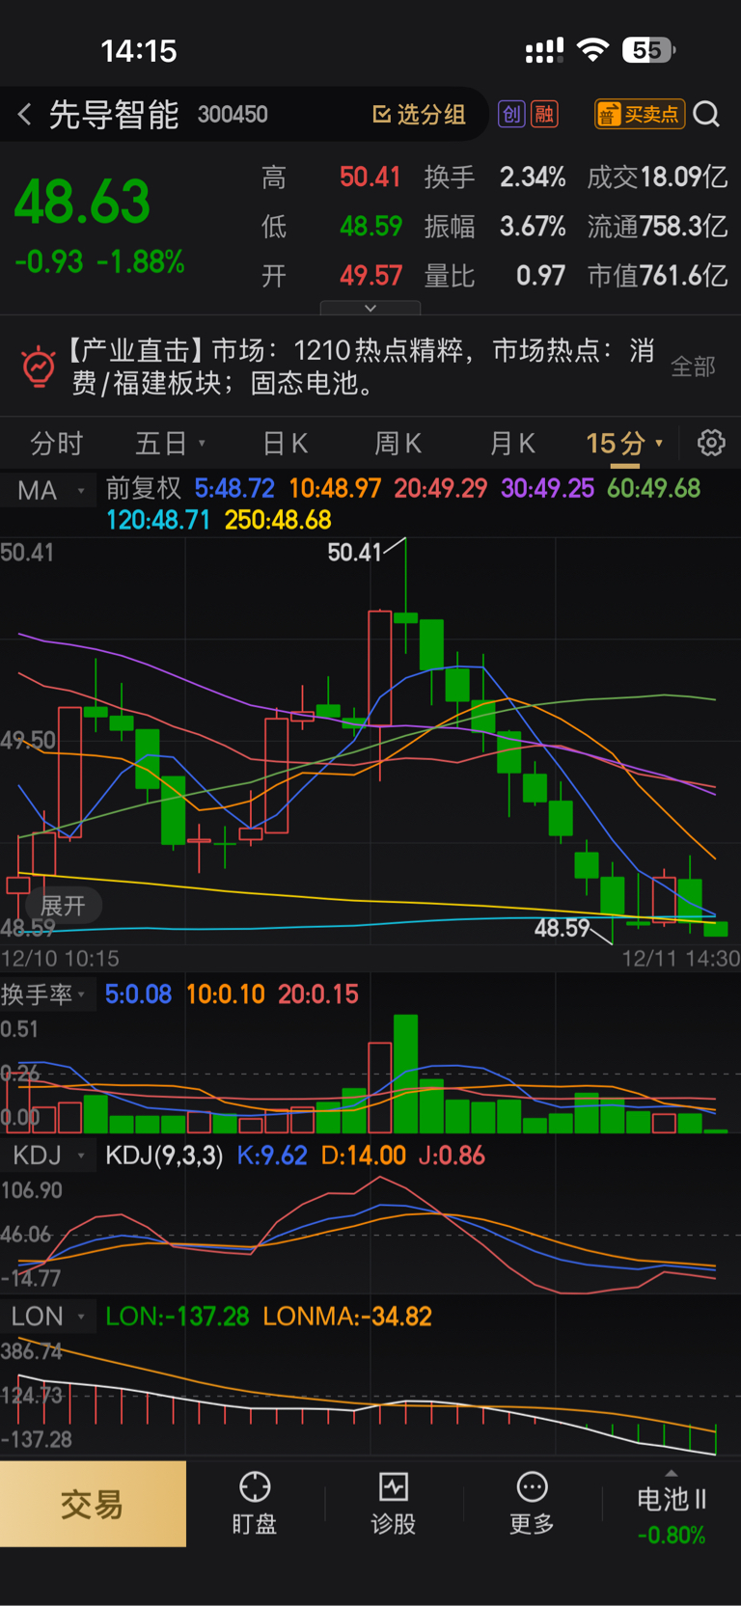
Task: Open 更多 more options icon
Action: click(532, 1504)
